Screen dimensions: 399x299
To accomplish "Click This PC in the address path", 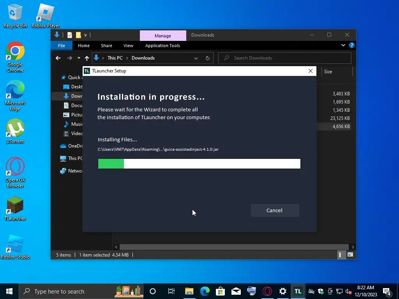I will pyautogui.click(x=115, y=58).
